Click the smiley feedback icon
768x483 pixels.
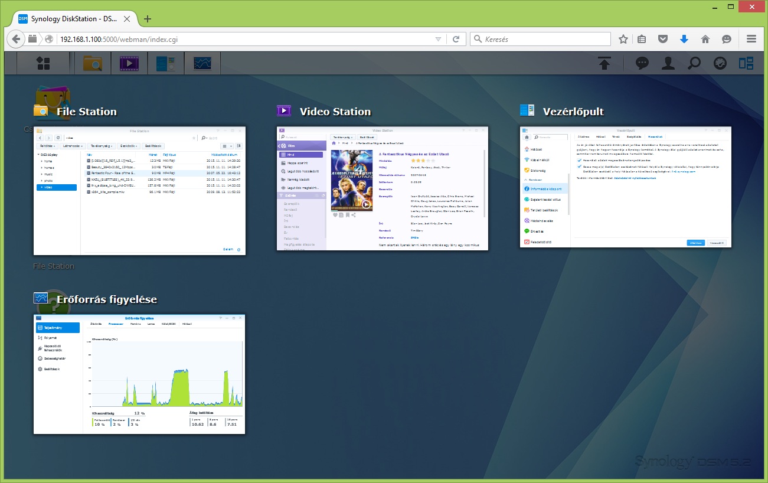727,39
